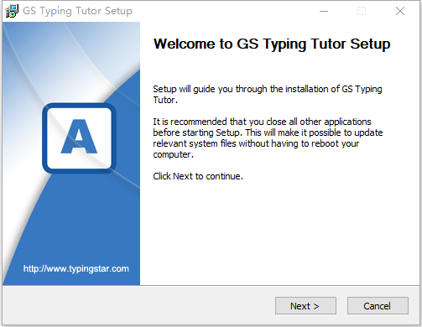This screenshot has width=422, height=327.
Task: Click the word 'computer.' in the description
Action: [174, 154]
